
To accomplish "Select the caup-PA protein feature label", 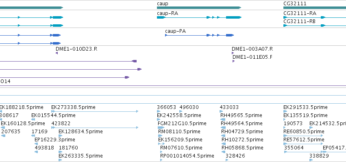I will (175, 31).
